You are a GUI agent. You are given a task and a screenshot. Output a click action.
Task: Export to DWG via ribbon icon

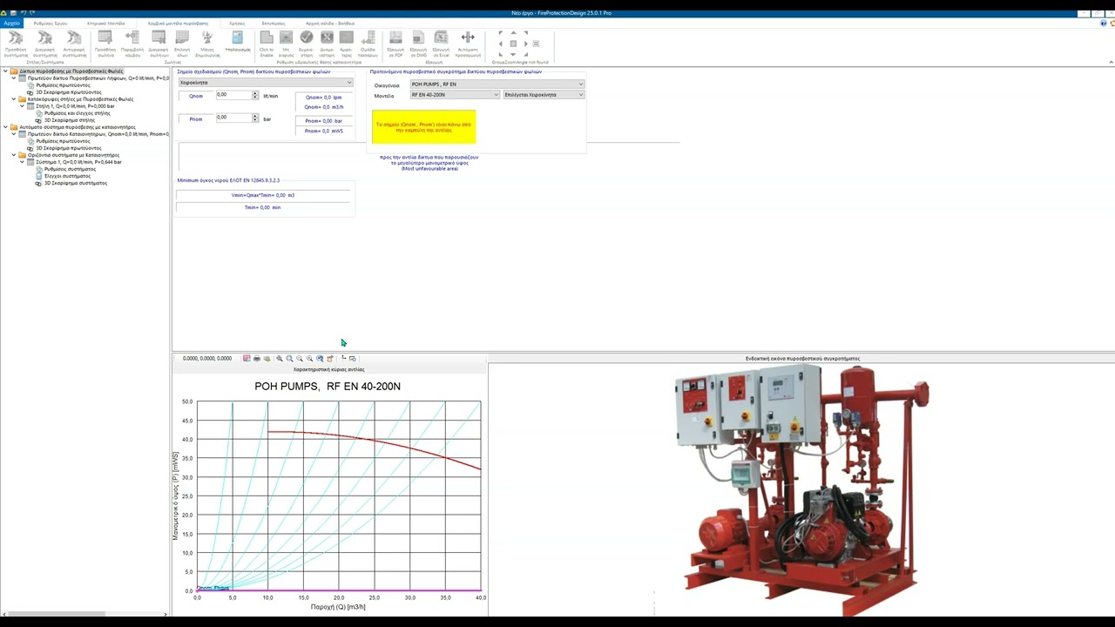pyautogui.click(x=418, y=37)
